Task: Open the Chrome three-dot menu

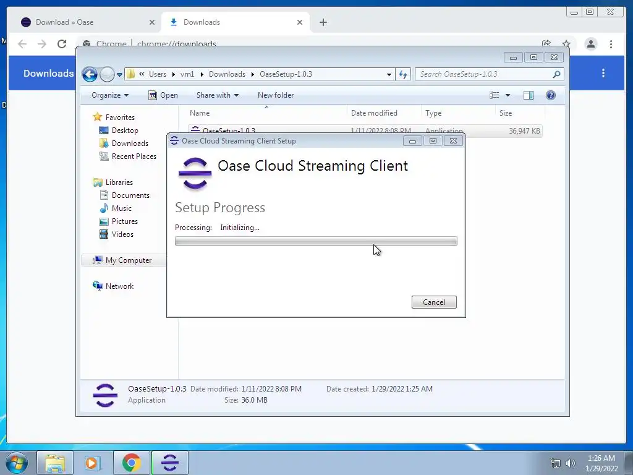Action: [611, 44]
